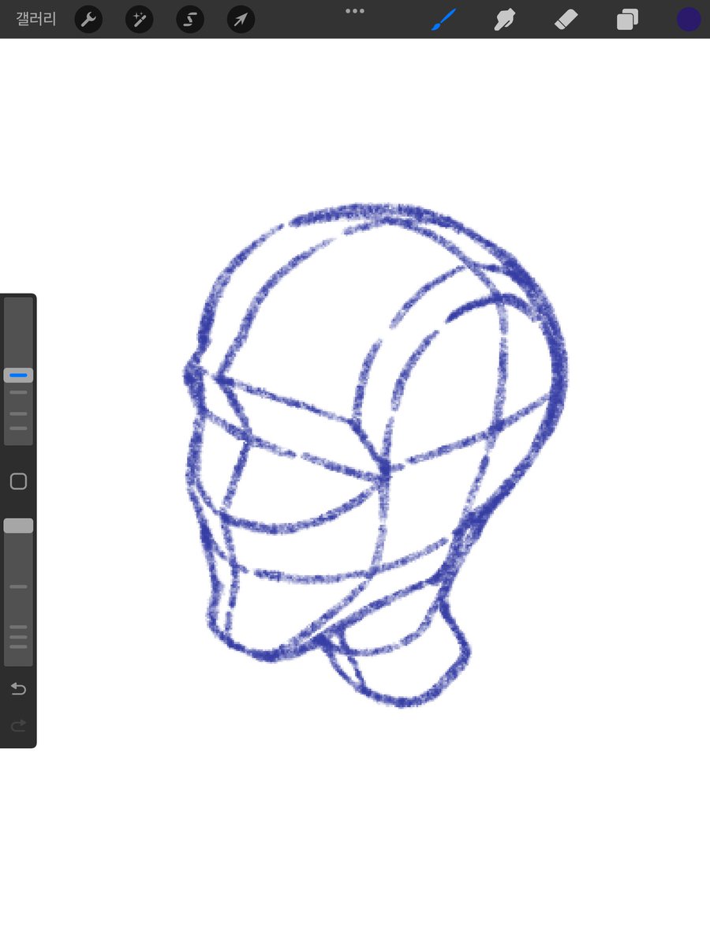Open the Layers panel
The width and height of the screenshot is (710, 947).
627,19
